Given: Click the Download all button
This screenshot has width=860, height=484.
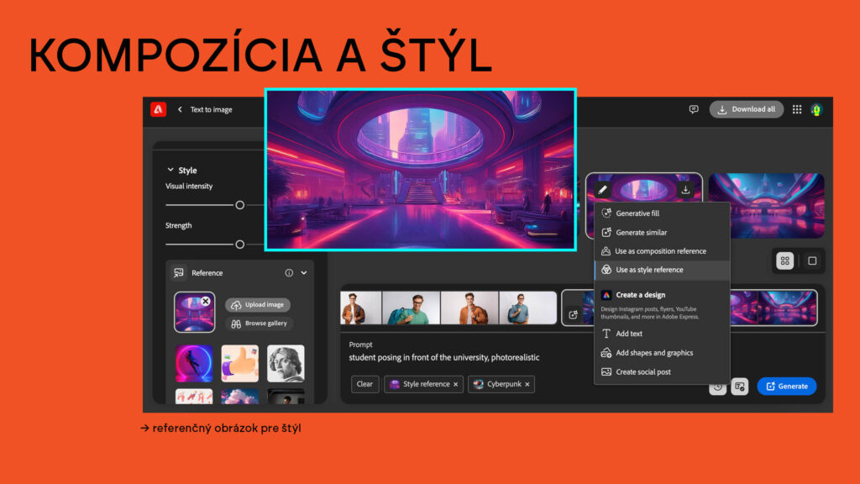Looking at the screenshot, I should [x=747, y=109].
